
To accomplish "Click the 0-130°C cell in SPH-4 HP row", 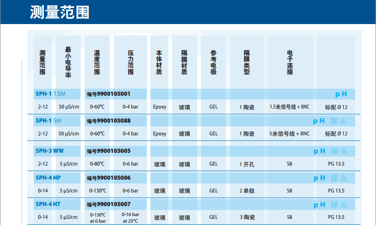I will 97,191.
